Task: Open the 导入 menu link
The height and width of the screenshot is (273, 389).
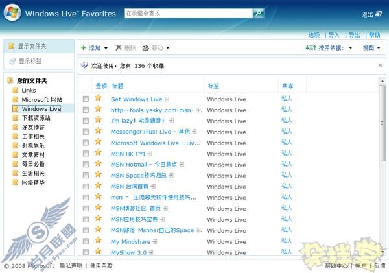Action: point(334,35)
